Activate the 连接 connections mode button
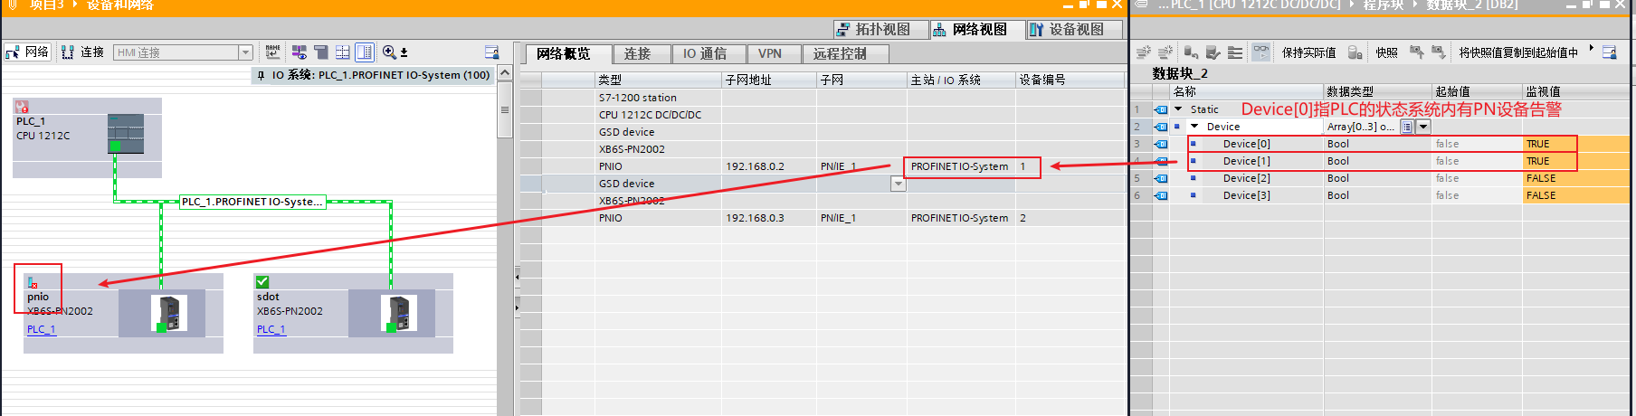This screenshot has width=1636, height=416. [82, 52]
